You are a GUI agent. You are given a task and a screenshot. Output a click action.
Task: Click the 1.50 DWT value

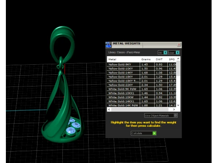click(x=159, y=85)
